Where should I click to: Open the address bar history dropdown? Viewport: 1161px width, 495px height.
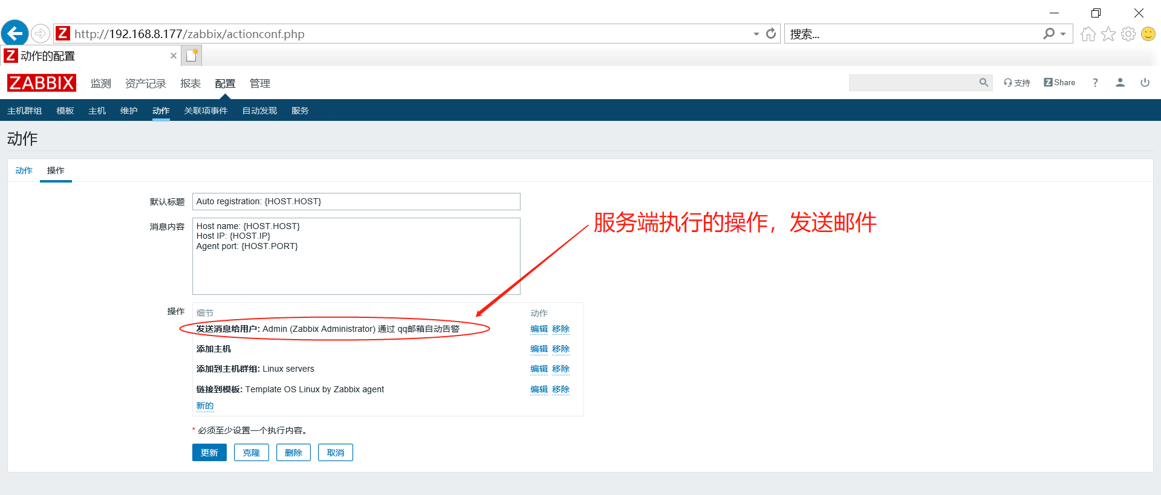tap(756, 34)
